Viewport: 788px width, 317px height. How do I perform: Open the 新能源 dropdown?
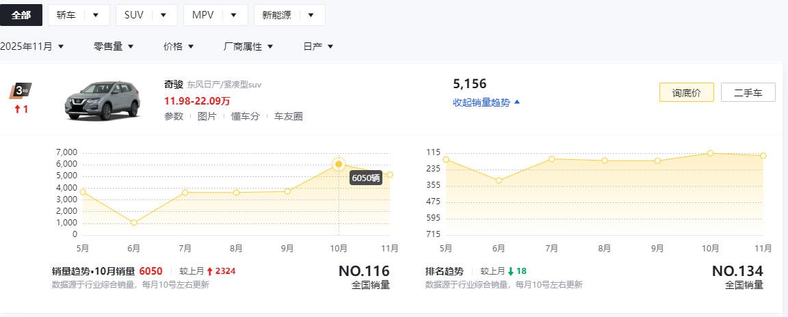click(289, 15)
